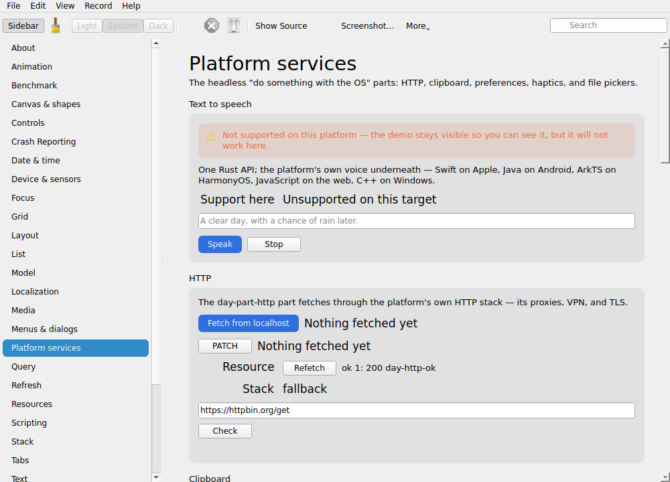Viewport: 670px width, 482px height.
Task: Select Date & time in sidebar
Action: 76,161
